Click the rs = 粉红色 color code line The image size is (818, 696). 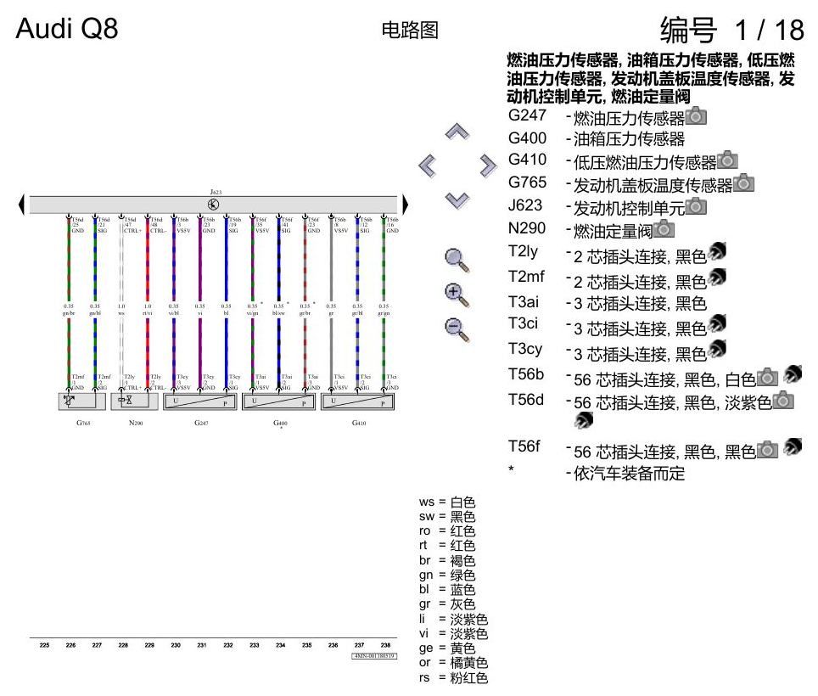tap(453, 677)
